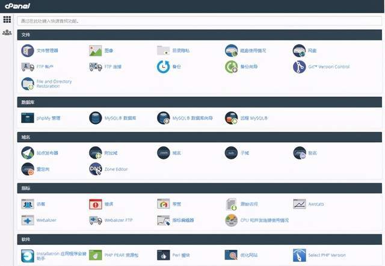Open User Manager icon in sidebar
The width and height of the screenshot is (385, 266).
(x=7, y=32)
